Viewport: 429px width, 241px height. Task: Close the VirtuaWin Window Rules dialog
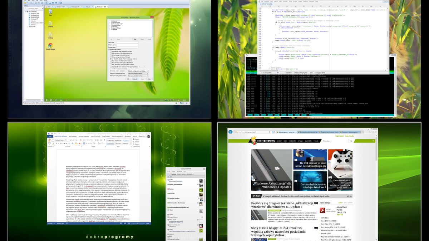coord(152,17)
